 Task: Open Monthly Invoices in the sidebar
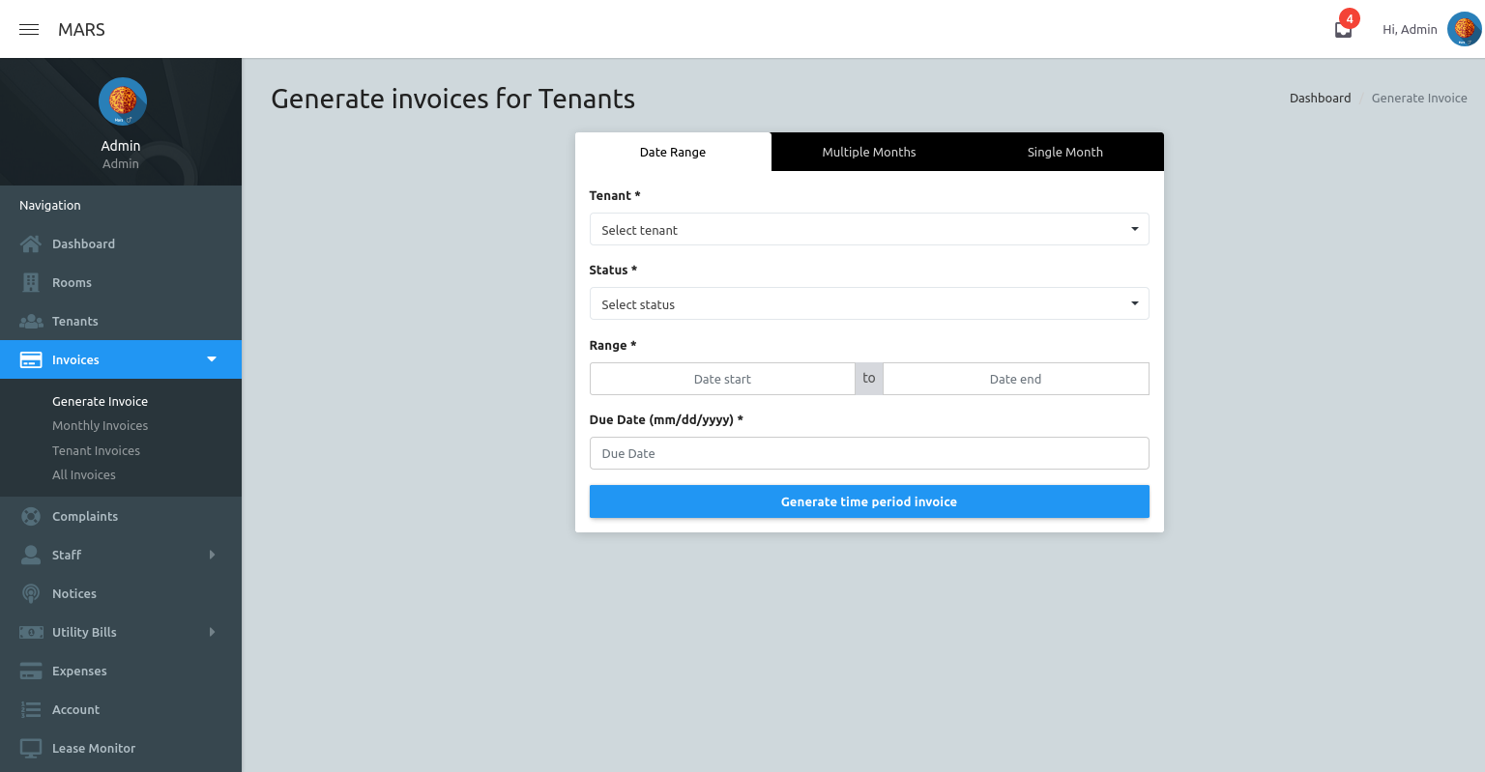coord(100,425)
